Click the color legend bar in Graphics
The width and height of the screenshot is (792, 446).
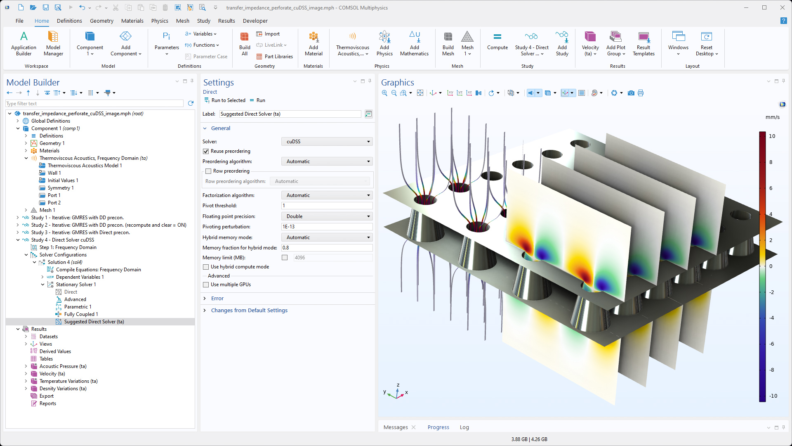[762, 266]
